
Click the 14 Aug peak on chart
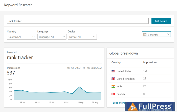tap(80, 87)
